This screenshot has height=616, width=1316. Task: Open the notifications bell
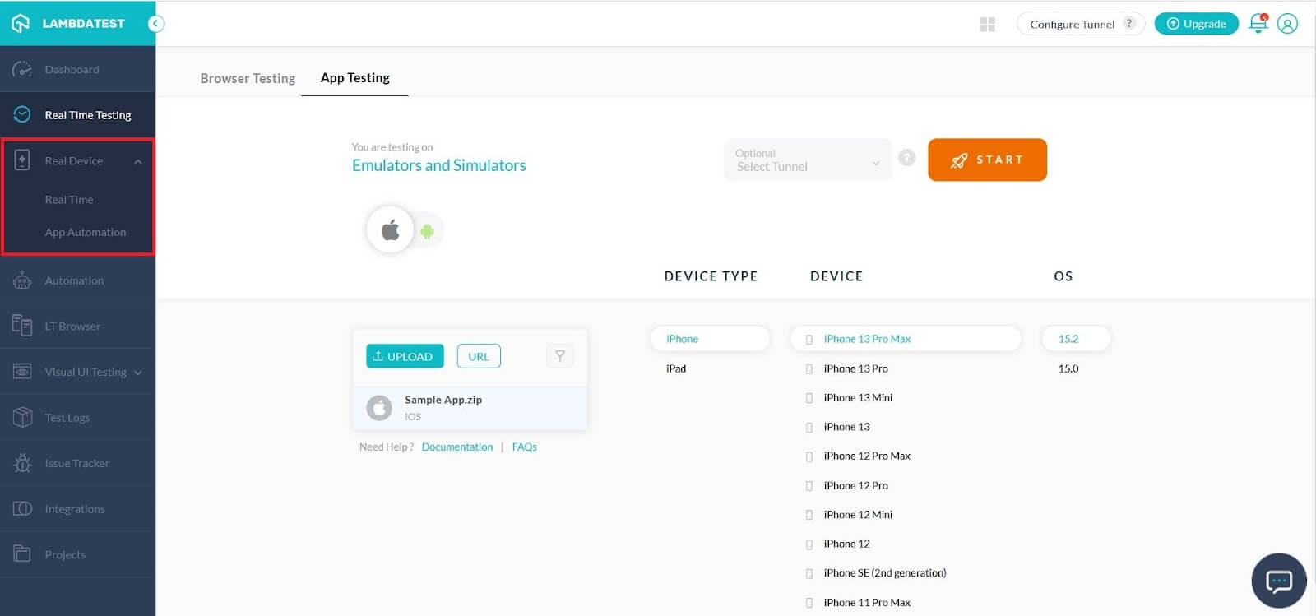1258,23
